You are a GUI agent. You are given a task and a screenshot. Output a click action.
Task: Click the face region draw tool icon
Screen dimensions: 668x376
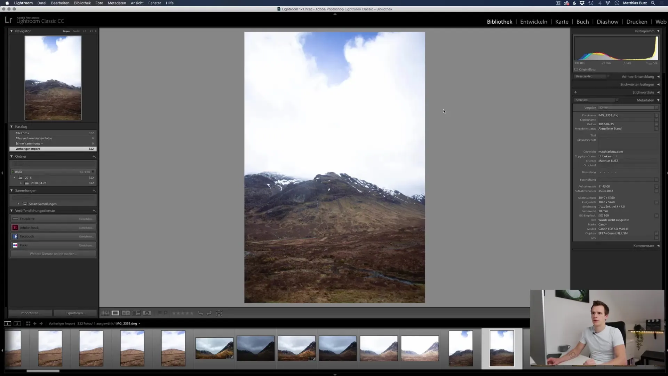coord(219,313)
